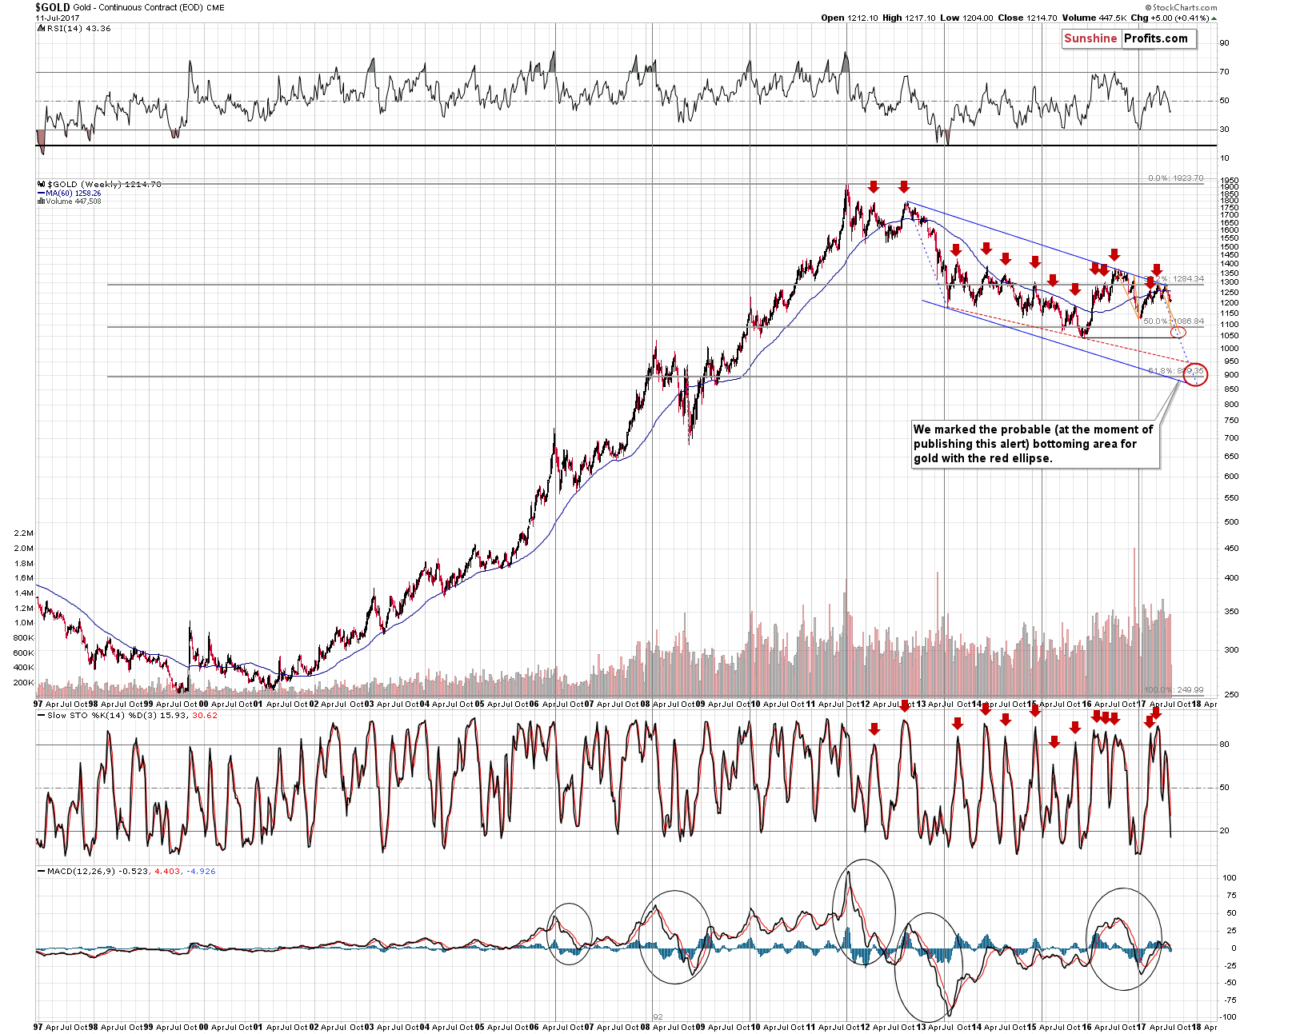Click the 50.0%: 1086.84 Fibonacci label

pos(1174,321)
